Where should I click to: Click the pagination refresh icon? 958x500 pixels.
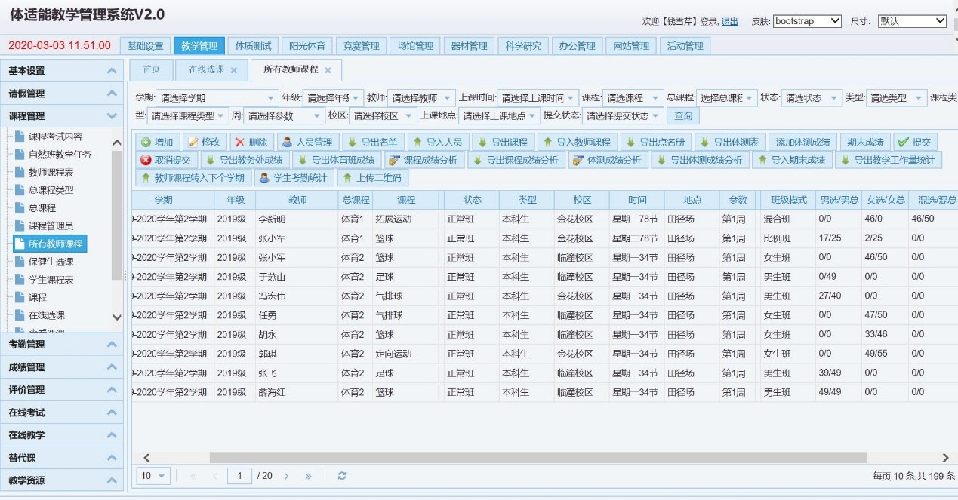coord(342,476)
